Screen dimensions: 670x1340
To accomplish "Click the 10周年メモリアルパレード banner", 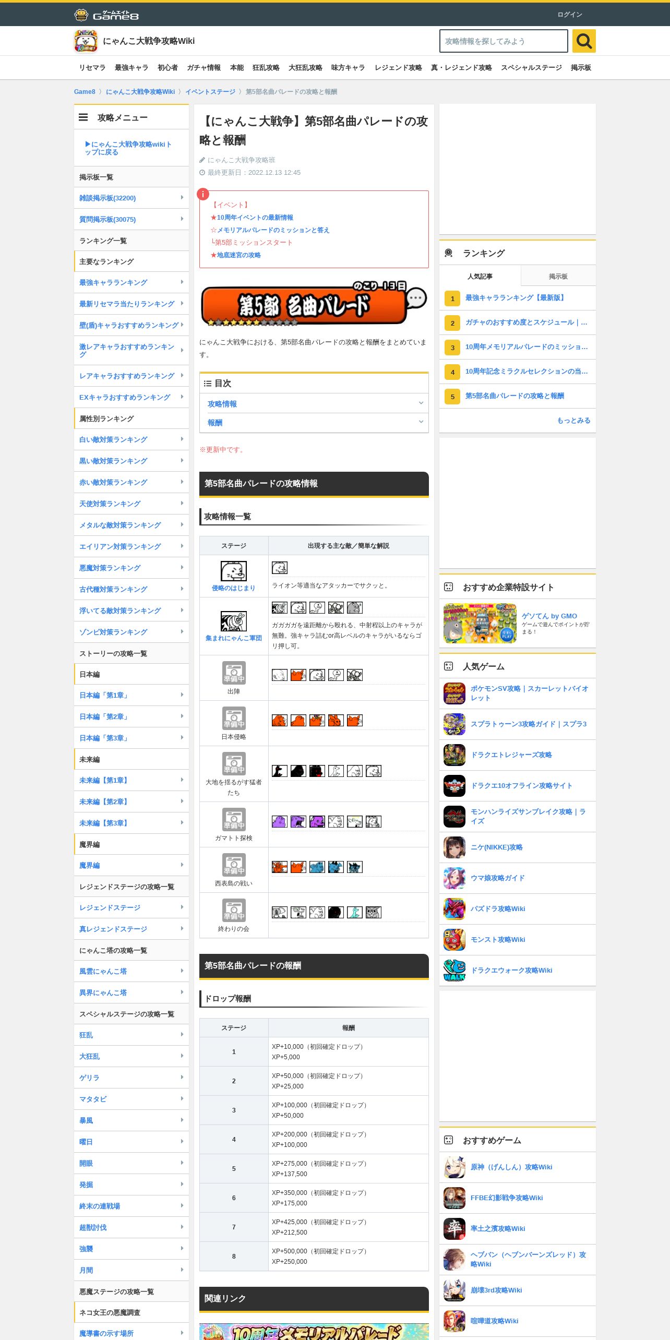I will pyautogui.click(x=314, y=1331).
